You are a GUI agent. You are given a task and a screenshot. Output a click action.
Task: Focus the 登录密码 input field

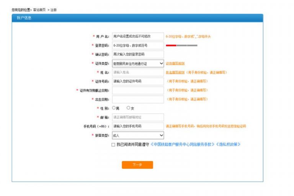138,46
